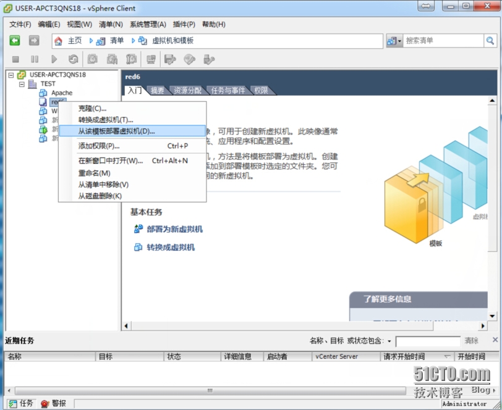Open the 清单(N) menu
Screen dimensions: 502x410
tap(111, 24)
